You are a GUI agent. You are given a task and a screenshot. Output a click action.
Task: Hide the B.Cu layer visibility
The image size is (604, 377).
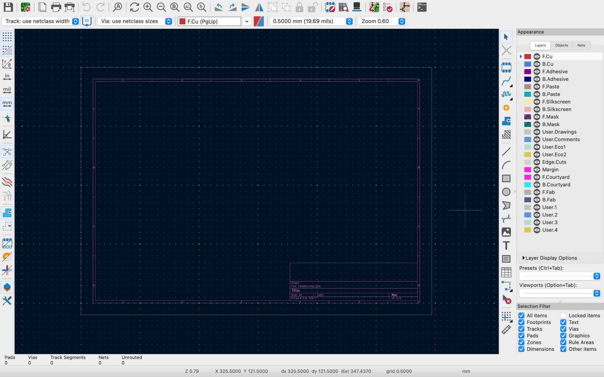(x=537, y=64)
